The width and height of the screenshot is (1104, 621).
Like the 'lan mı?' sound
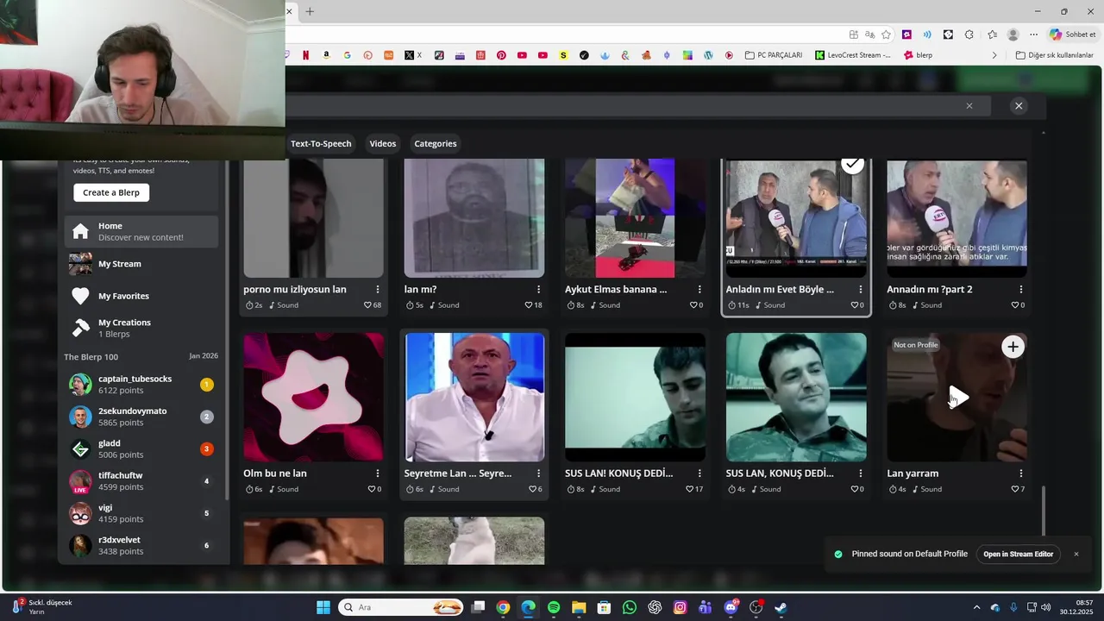coord(528,305)
